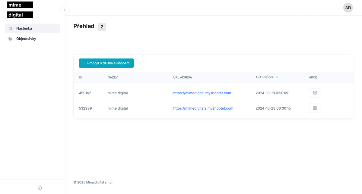Open the info icon at sidebar bottom

[x=40, y=188]
